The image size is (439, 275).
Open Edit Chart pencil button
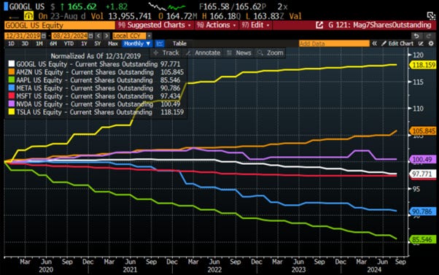tap(397, 44)
